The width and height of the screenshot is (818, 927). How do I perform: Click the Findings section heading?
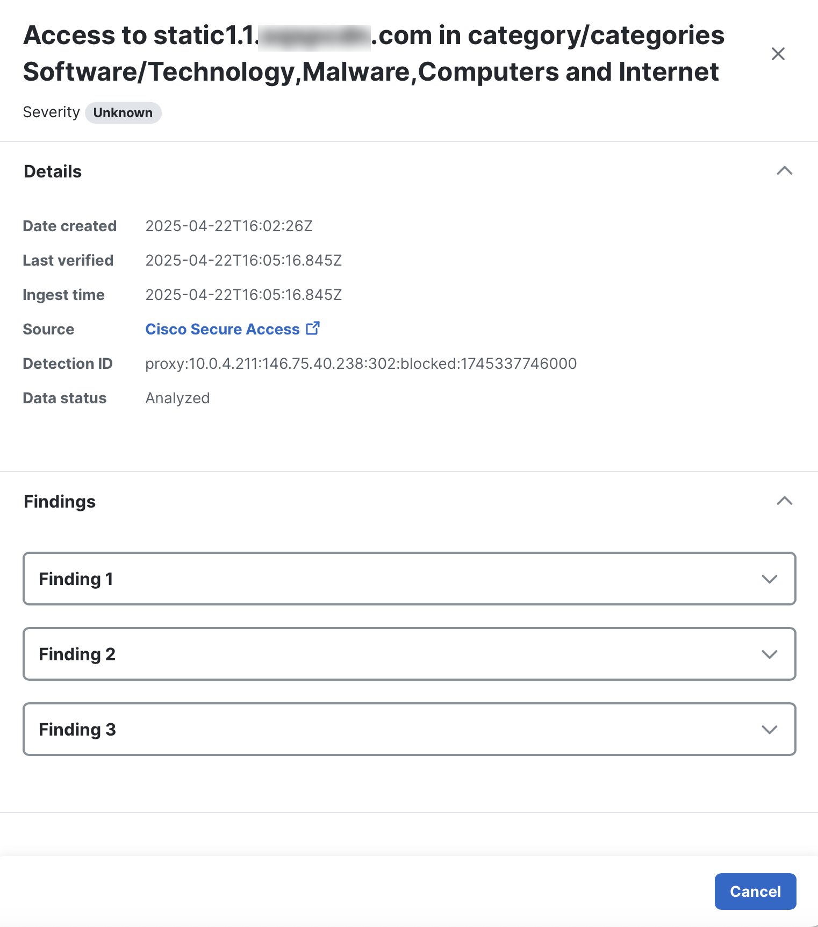click(60, 502)
